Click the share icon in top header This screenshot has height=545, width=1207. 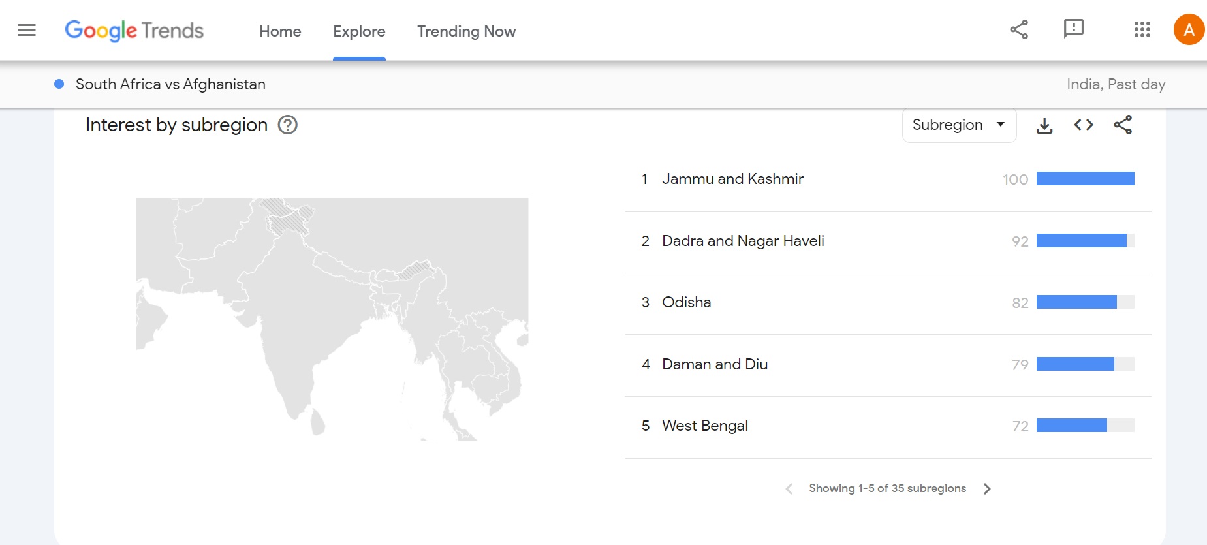click(x=1019, y=29)
